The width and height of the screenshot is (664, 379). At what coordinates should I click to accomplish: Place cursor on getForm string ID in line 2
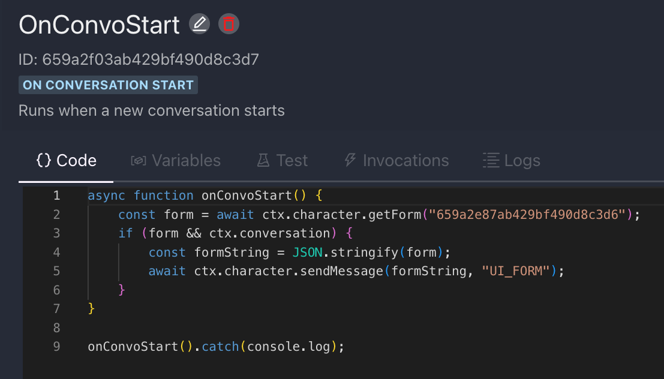pyautogui.click(x=527, y=215)
